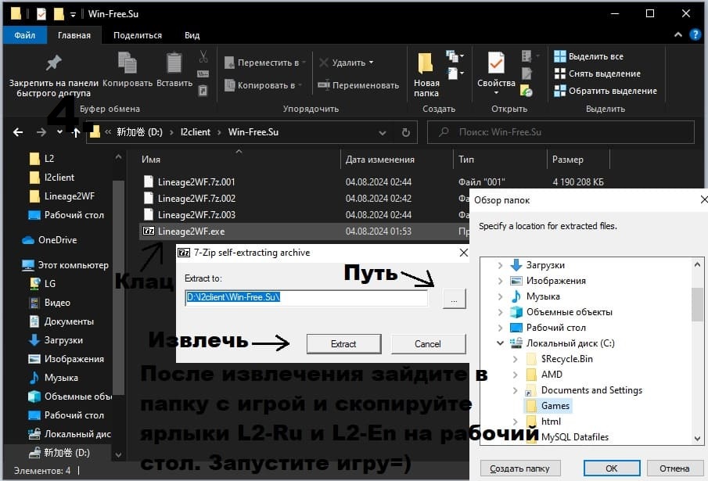The height and width of the screenshot is (481, 708).
Task: Click the Копировать в ribbon button
Action: pos(264,85)
